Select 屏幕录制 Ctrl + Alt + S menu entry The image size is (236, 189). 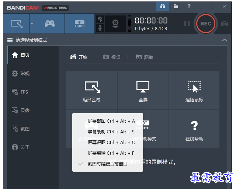pyautogui.click(x=108, y=132)
